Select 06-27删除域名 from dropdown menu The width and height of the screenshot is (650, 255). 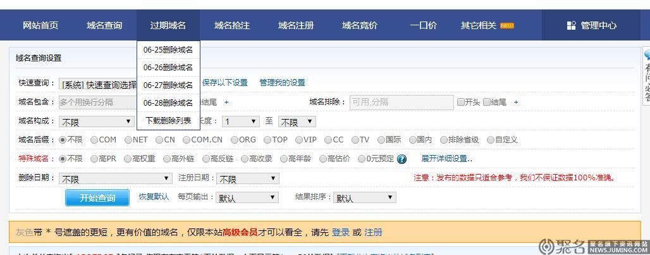click(168, 85)
